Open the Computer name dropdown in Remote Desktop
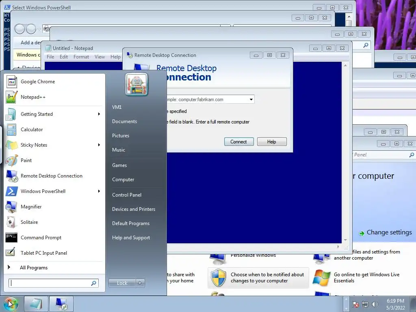This screenshot has height=312, width=416. point(251,100)
